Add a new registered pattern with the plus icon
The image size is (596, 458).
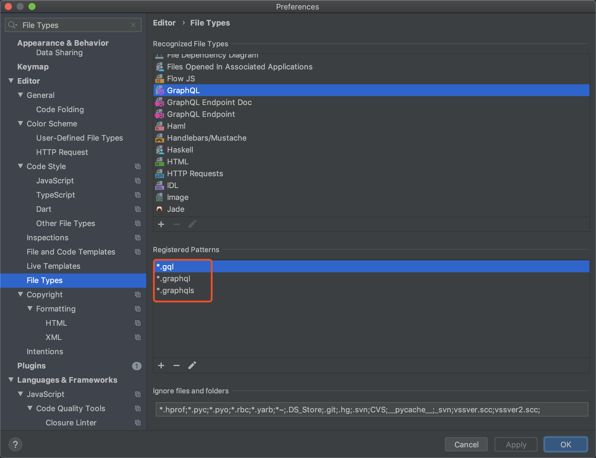tap(161, 365)
